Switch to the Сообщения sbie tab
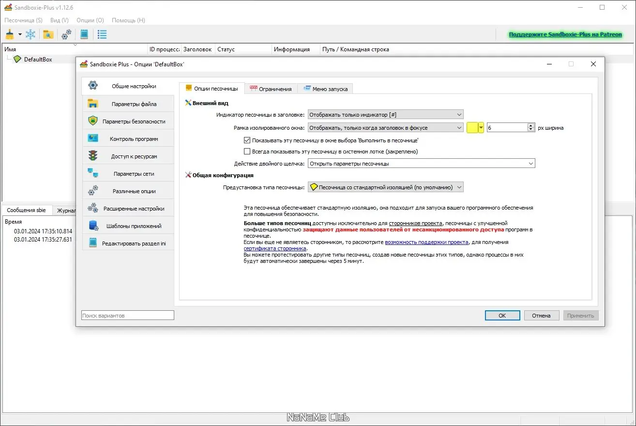Image resolution: width=636 pixels, height=426 pixels. click(x=27, y=211)
